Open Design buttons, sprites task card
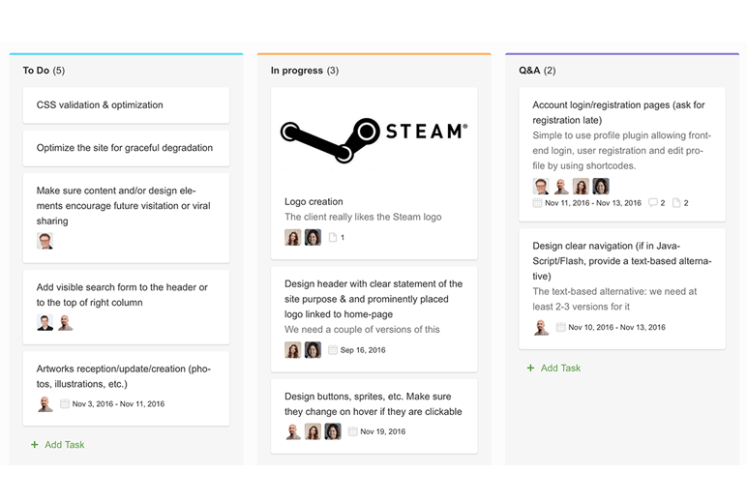Viewport: 747px width, 502px height. click(373, 416)
